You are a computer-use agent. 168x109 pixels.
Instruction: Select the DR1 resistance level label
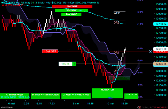coord(116,52)
